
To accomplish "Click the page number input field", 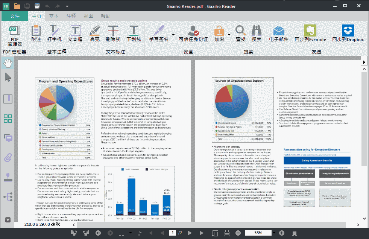I will click(173, 233).
